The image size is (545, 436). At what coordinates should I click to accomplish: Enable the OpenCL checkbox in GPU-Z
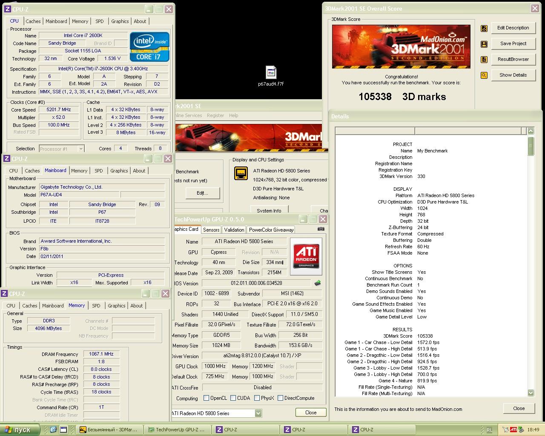(x=207, y=398)
